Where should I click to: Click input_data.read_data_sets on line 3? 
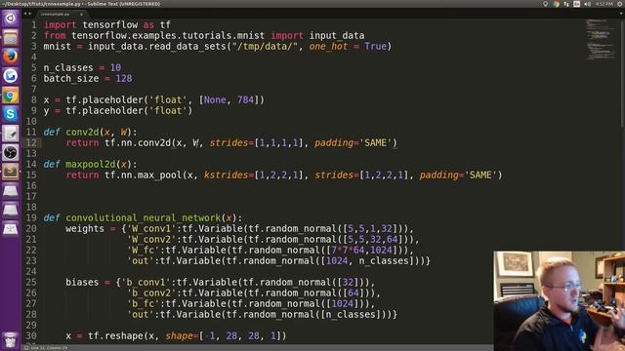(x=156, y=46)
